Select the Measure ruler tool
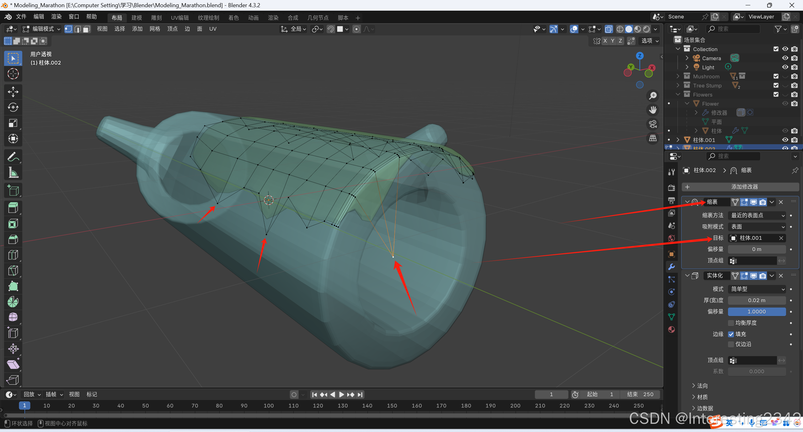This screenshot has height=432, width=803. coord(13,172)
